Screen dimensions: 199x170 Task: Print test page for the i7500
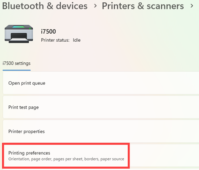pyautogui.click(x=101, y=107)
